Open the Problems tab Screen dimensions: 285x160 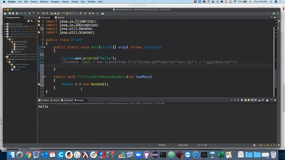pos(44,100)
